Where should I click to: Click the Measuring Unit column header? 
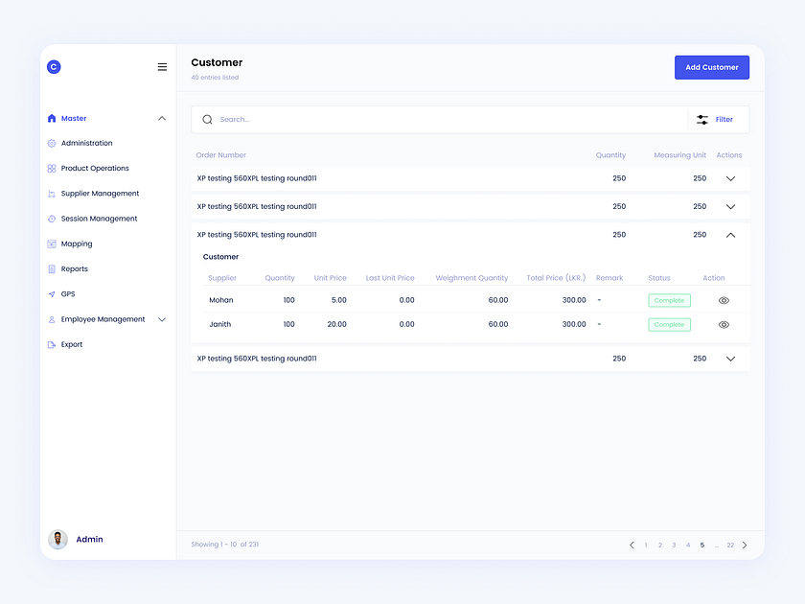coord(679,155)
